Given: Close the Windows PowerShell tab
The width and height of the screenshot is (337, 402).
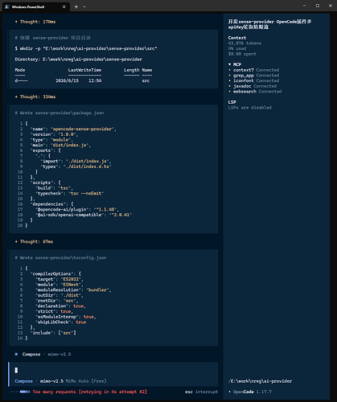Looking at the screenshot, I should (x=64, y=6).
